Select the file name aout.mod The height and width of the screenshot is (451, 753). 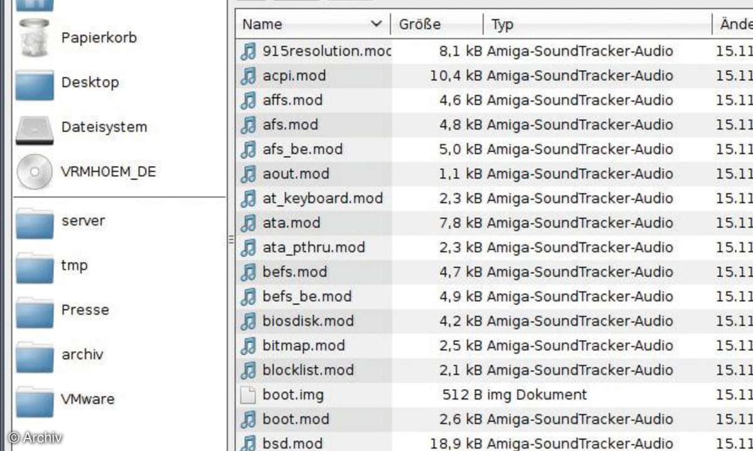(296, 174)
